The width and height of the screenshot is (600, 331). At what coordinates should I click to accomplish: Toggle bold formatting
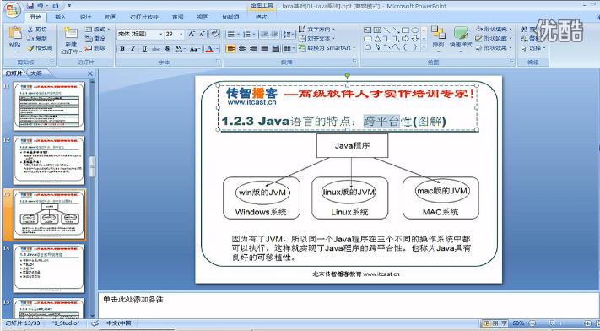pos(122,49)
